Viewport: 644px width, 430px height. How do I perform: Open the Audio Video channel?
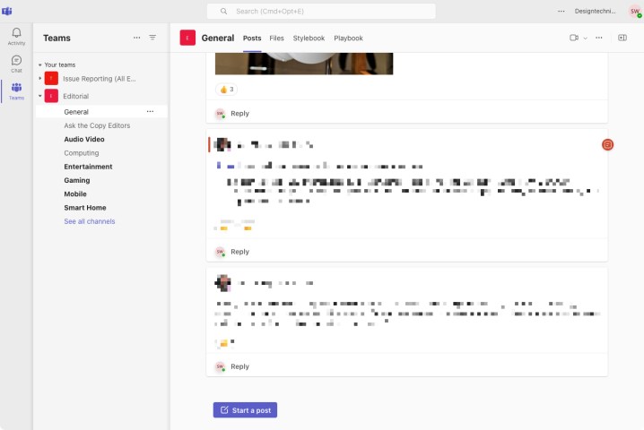coord(84,139)
